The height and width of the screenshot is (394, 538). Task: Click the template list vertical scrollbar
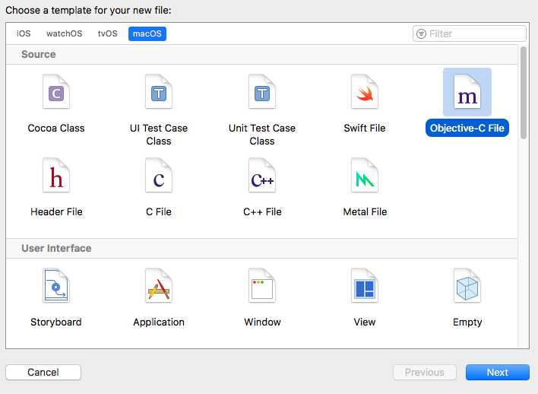tap(524, 93)
